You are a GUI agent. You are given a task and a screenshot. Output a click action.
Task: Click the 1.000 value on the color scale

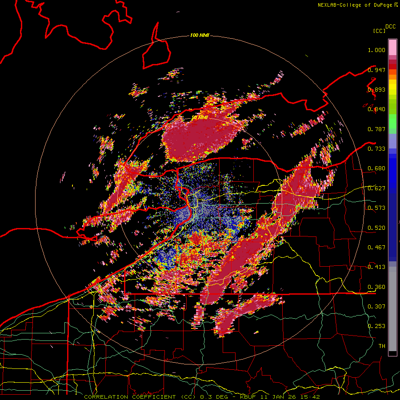coord(376,50)
